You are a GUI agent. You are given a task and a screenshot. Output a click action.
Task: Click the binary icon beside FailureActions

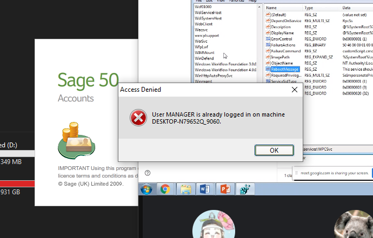[x=268, y=45]
